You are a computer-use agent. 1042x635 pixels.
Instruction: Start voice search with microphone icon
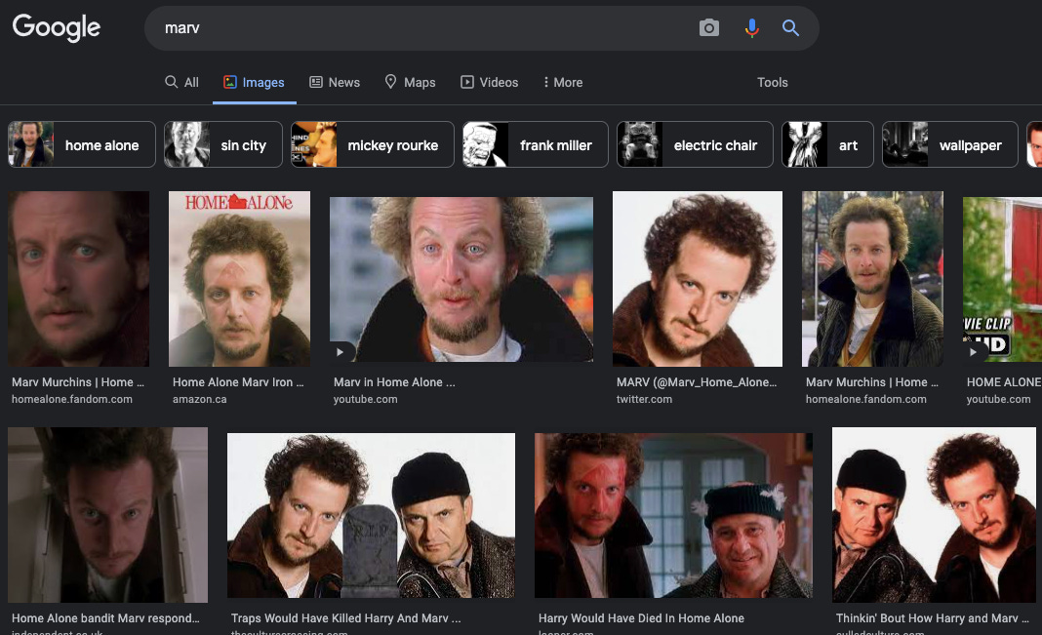pyautogui.click(x=751, y=28)
